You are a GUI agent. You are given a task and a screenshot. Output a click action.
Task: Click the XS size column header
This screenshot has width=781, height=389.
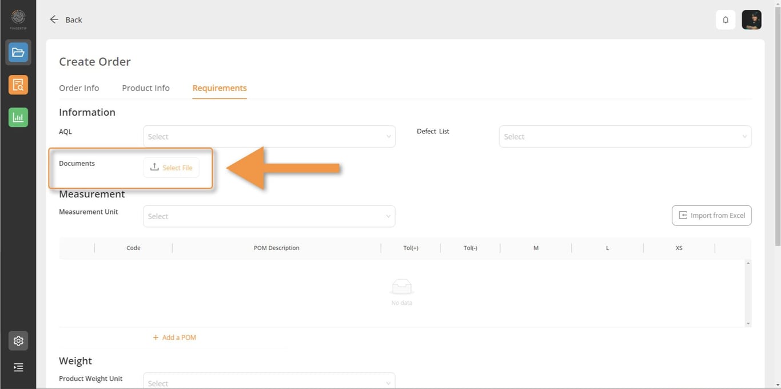pos(679,248)
